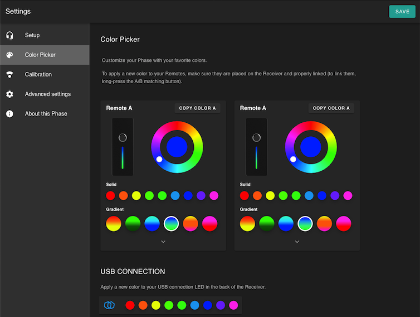
Task: Choose orange-to-magenta gradient in right remote panel
Action: (324, 224)
